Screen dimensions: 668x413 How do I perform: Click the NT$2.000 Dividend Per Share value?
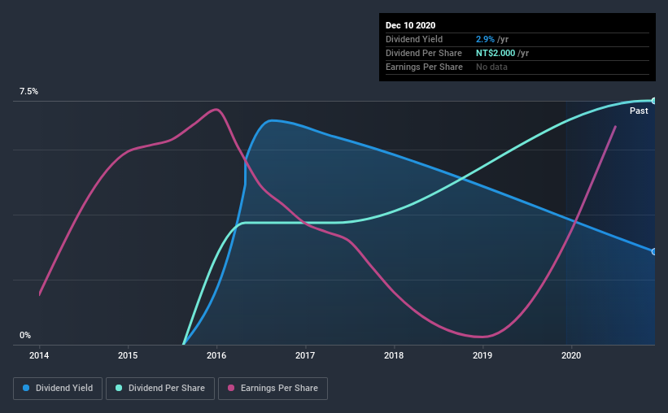tap(496, 53)
